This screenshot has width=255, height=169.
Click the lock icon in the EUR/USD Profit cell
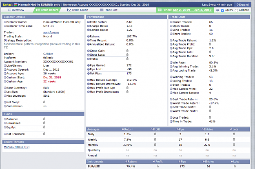[157, 166]
